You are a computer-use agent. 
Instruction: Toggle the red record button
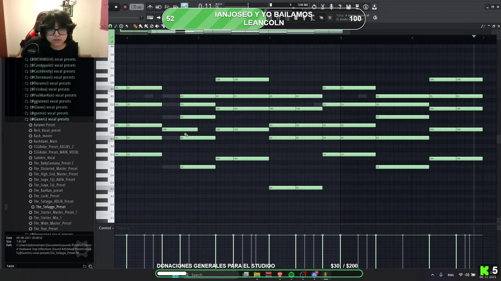coord(125,7)
